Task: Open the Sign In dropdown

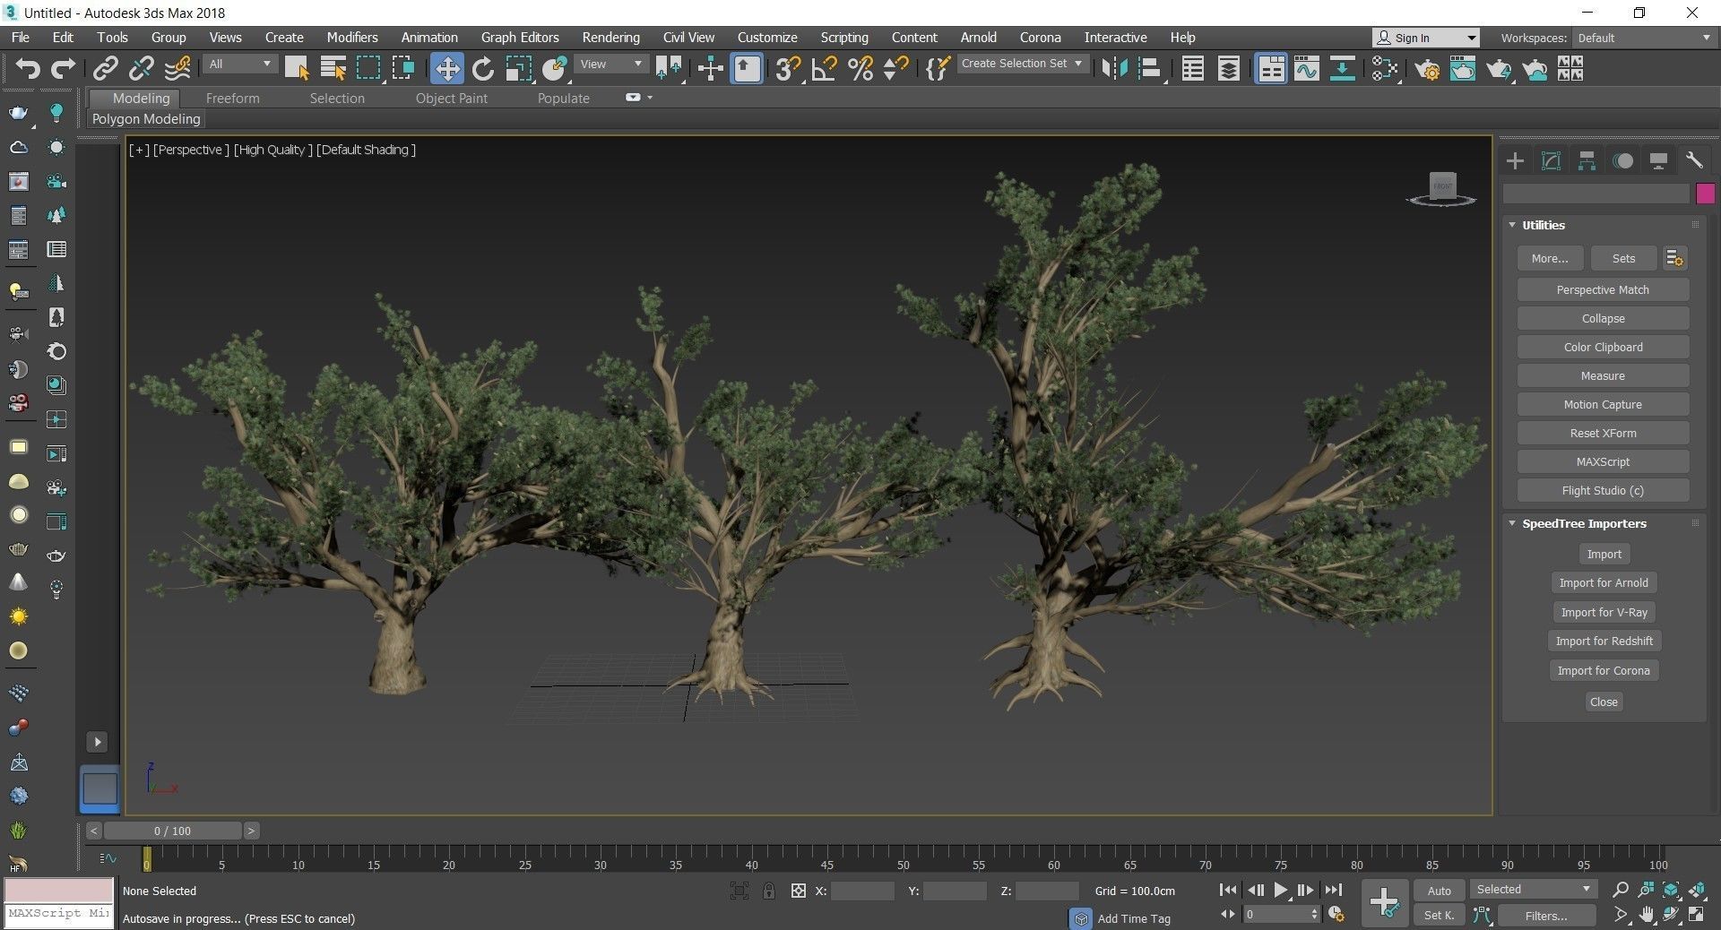Action: click(x=1425, y=38)
